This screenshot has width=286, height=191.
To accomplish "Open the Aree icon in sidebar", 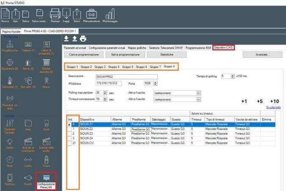I will (x=28, y=123).
